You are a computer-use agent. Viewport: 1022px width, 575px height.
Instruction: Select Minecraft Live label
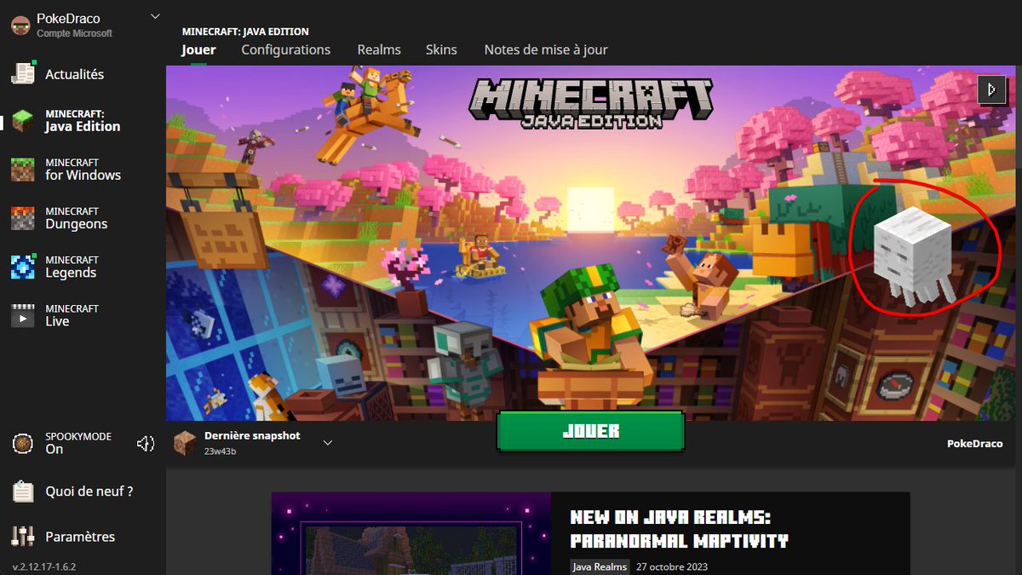72,314
